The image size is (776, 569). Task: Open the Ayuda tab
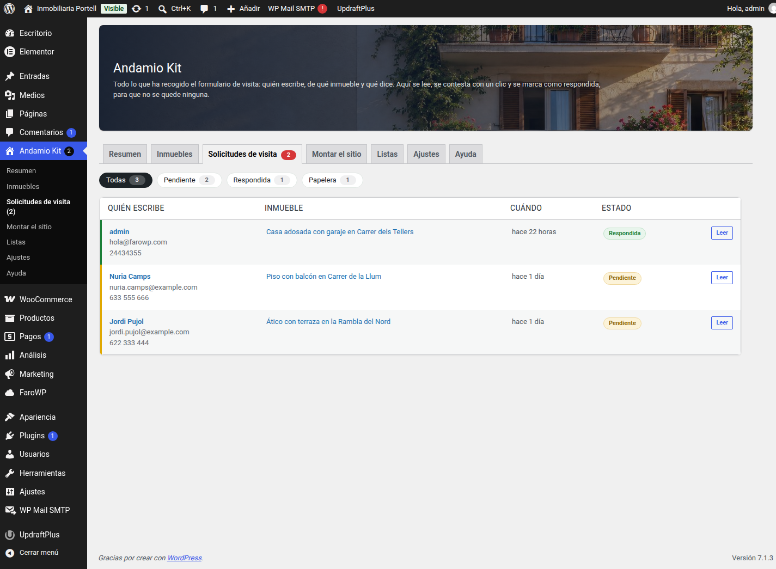click(x=466, y=154)
